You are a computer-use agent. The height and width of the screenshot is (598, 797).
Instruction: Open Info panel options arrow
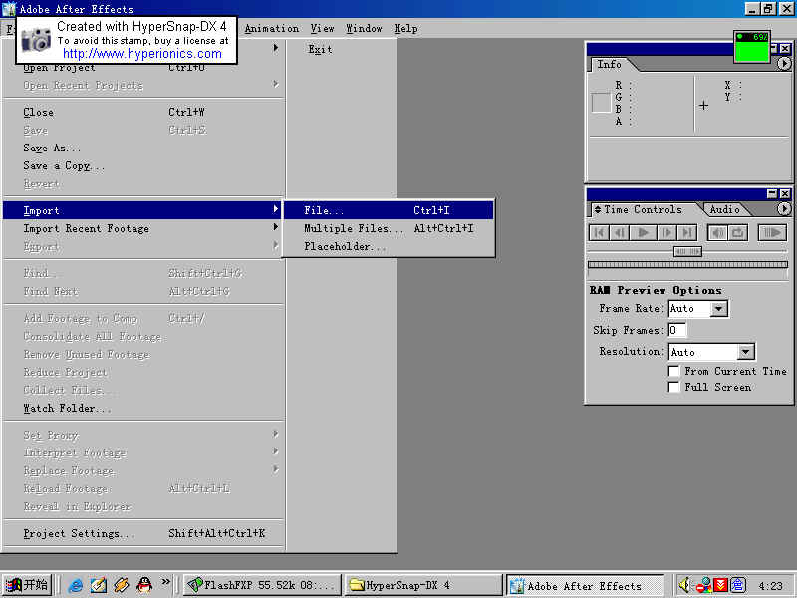784,64
